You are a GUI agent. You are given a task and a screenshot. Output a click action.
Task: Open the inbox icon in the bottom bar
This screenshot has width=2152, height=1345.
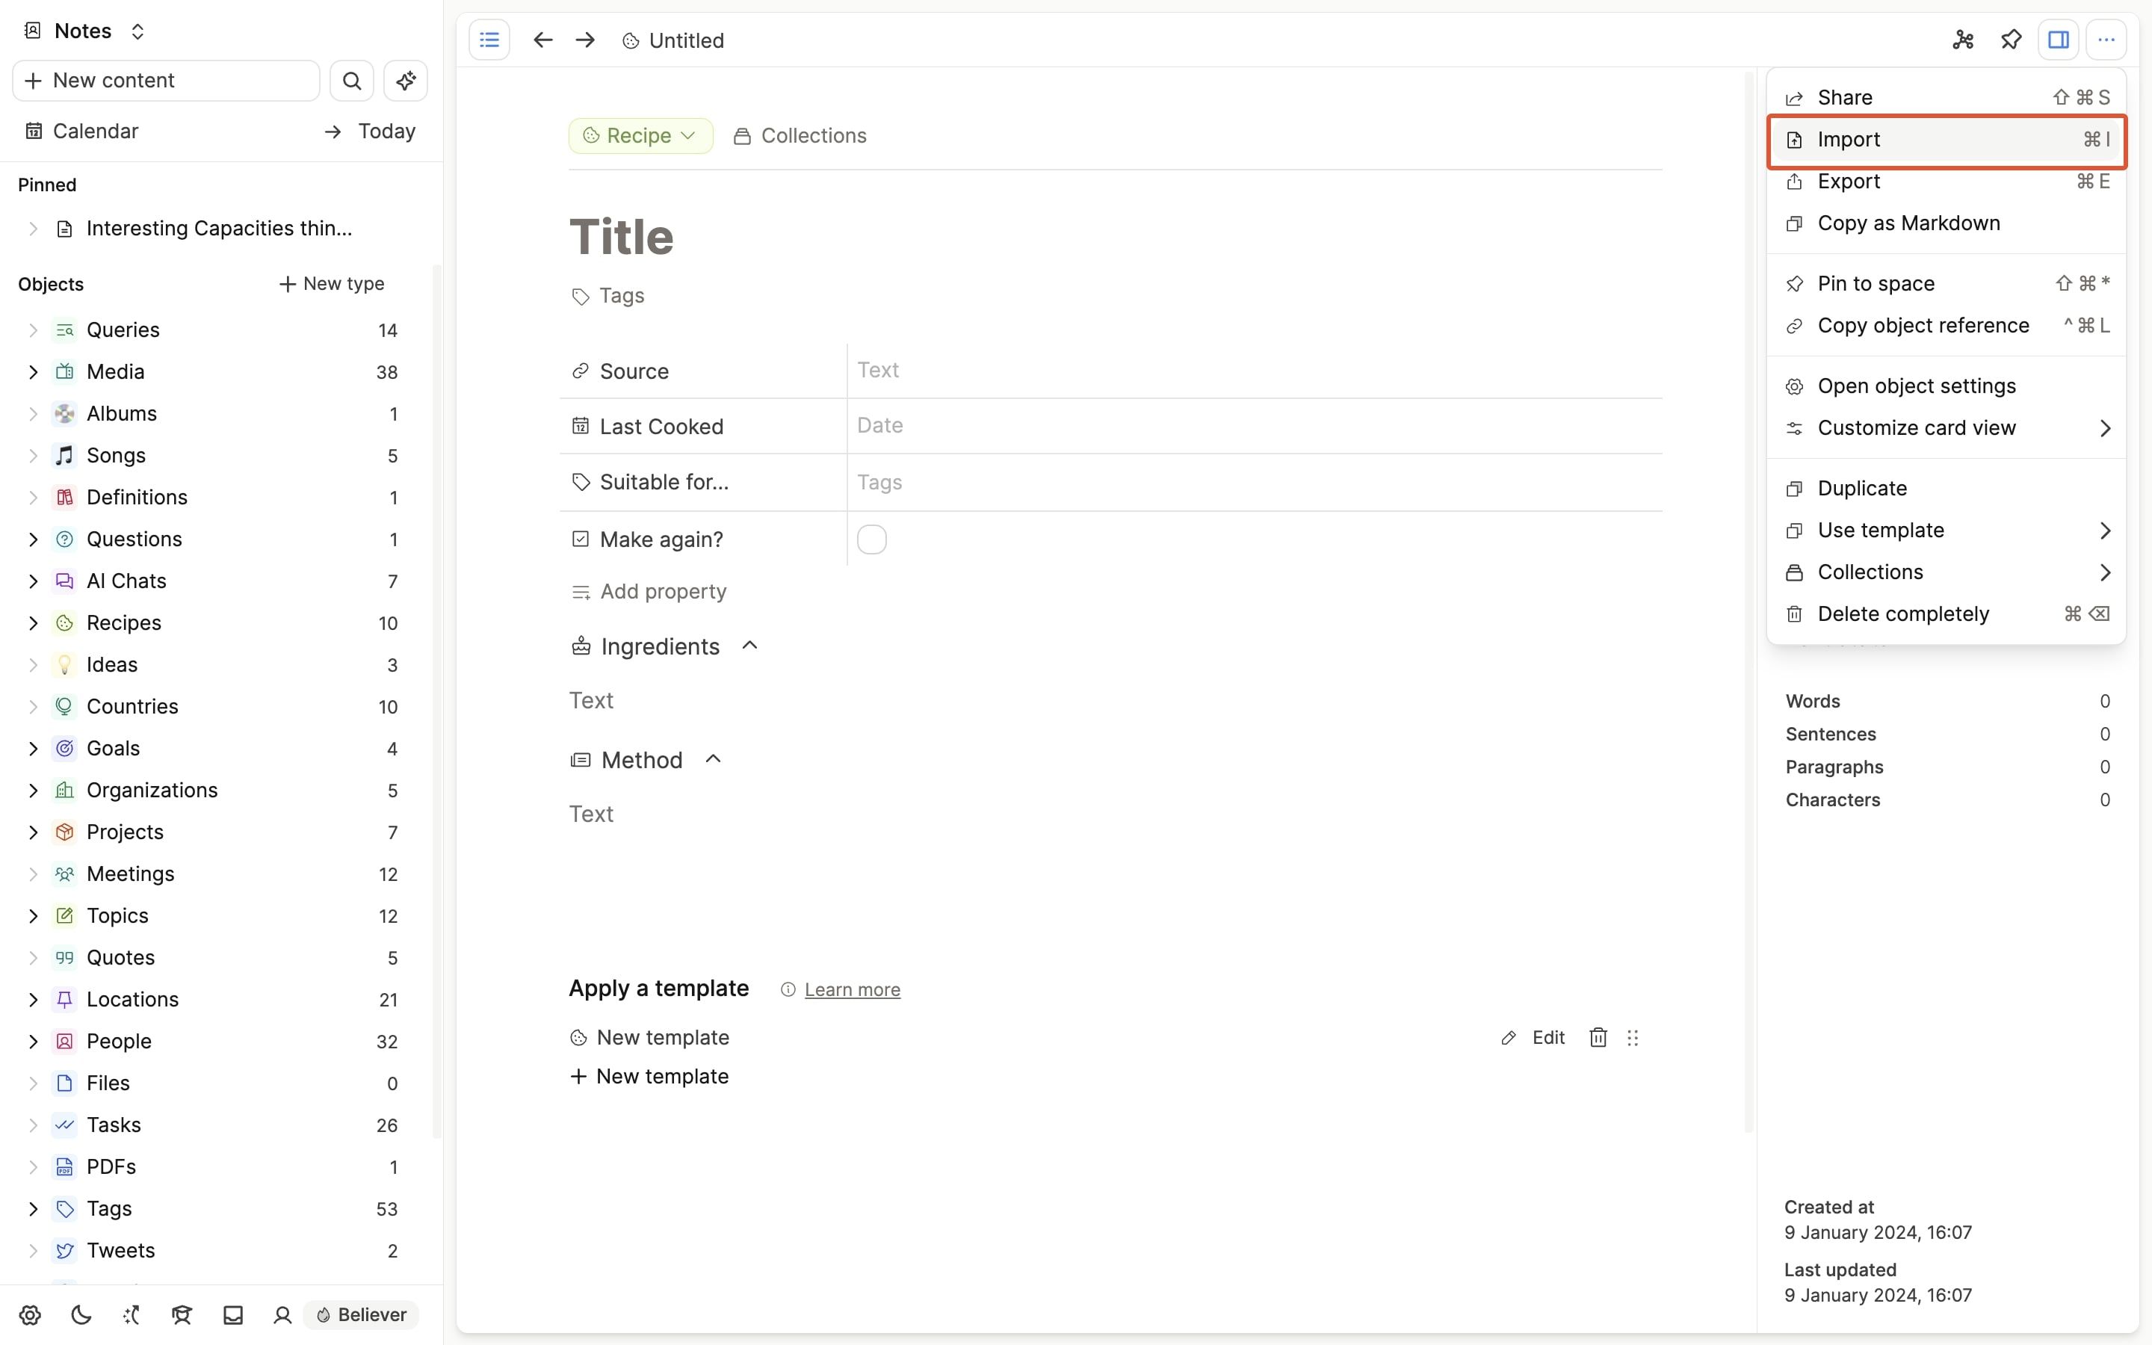(x=233, y=1315)
